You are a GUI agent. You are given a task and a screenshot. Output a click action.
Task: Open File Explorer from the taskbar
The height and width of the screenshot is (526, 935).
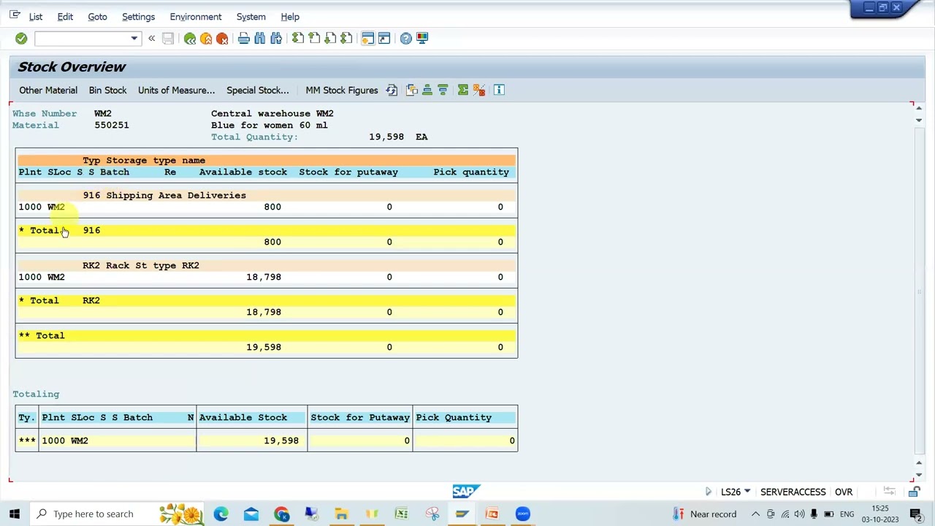[341, 514]
